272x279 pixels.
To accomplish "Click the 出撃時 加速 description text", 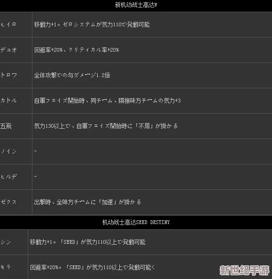I will tap(87, 202).
